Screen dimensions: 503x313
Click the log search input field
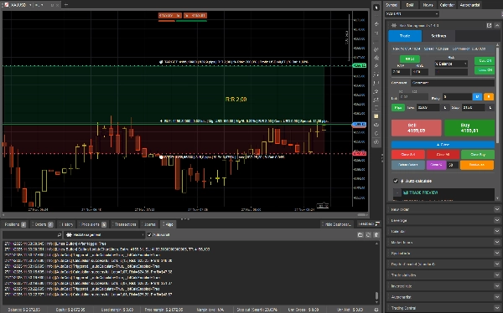point(32,235)
